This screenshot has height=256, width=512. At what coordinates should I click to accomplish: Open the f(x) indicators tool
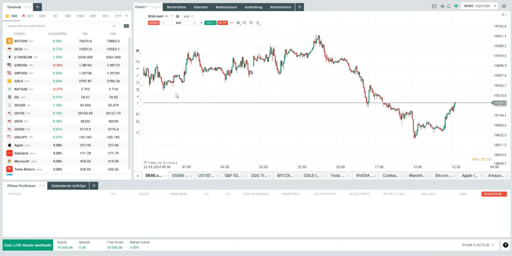coord(138,61)
